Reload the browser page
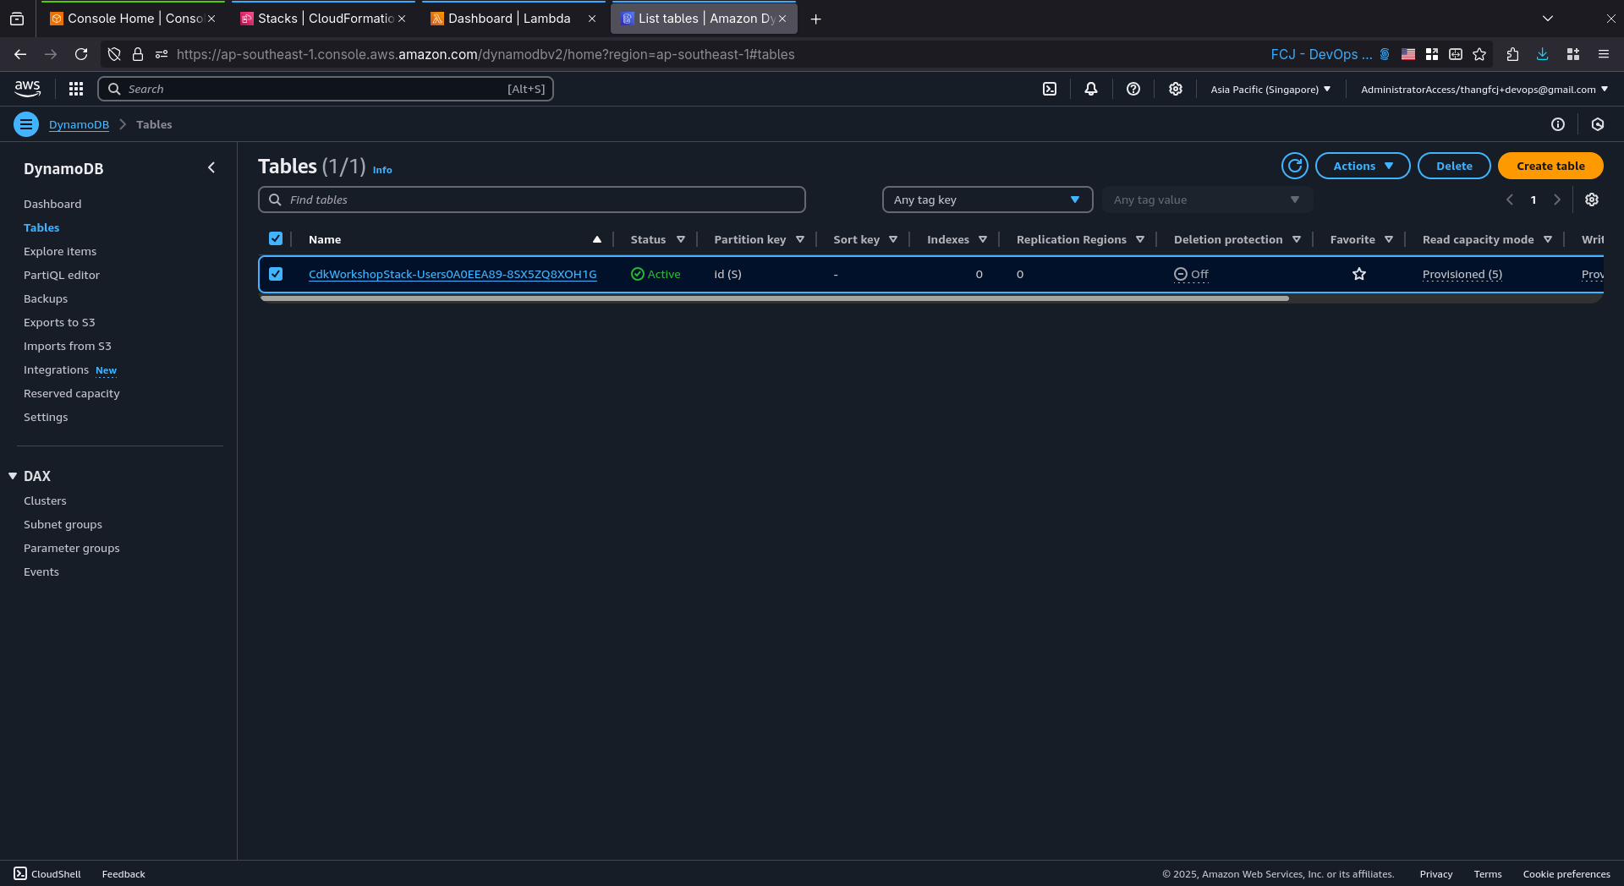The height and width of the screenshot is (886, 1624). click(81, 54)
